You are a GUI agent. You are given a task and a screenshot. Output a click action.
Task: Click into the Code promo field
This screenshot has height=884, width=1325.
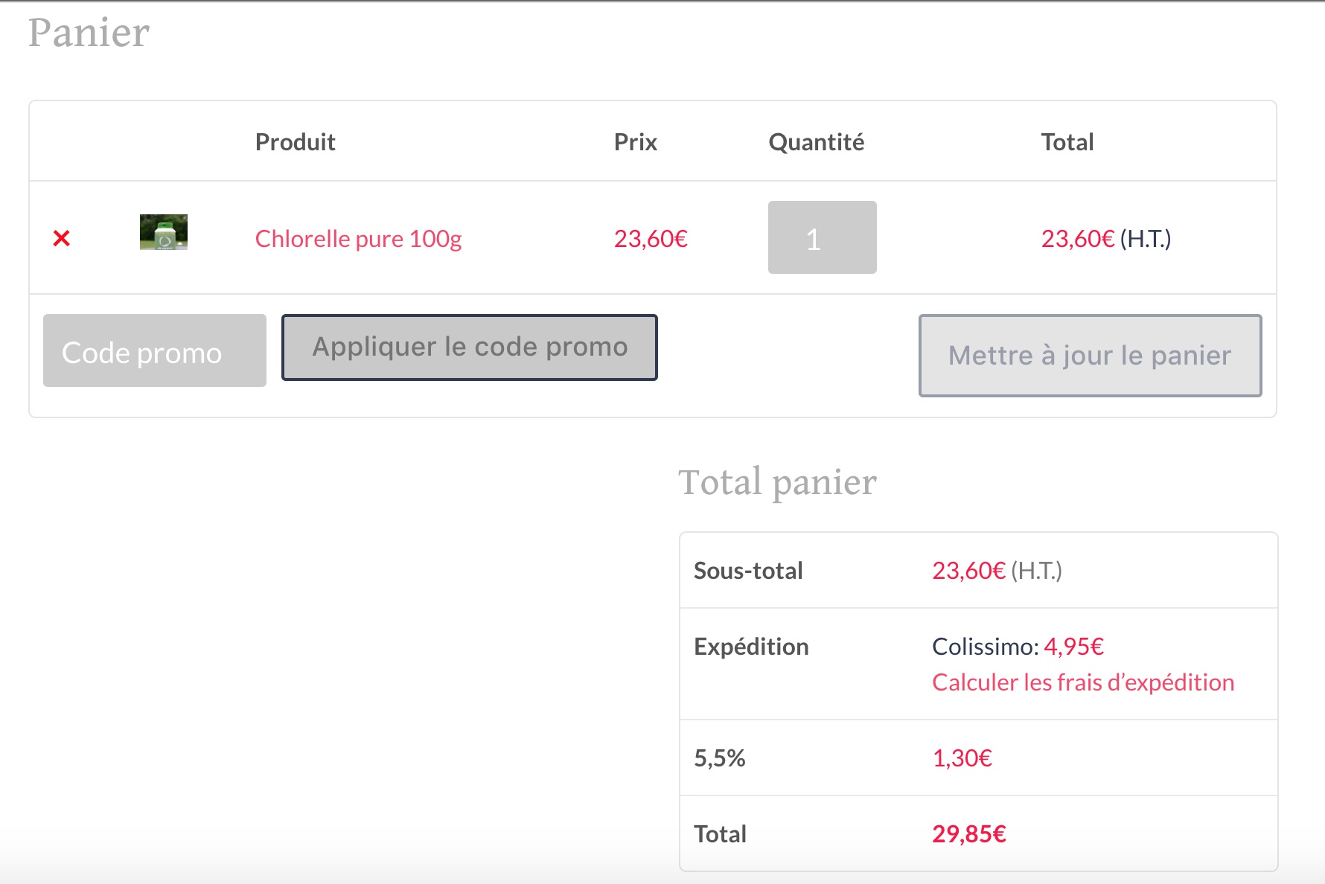point(155,351)
